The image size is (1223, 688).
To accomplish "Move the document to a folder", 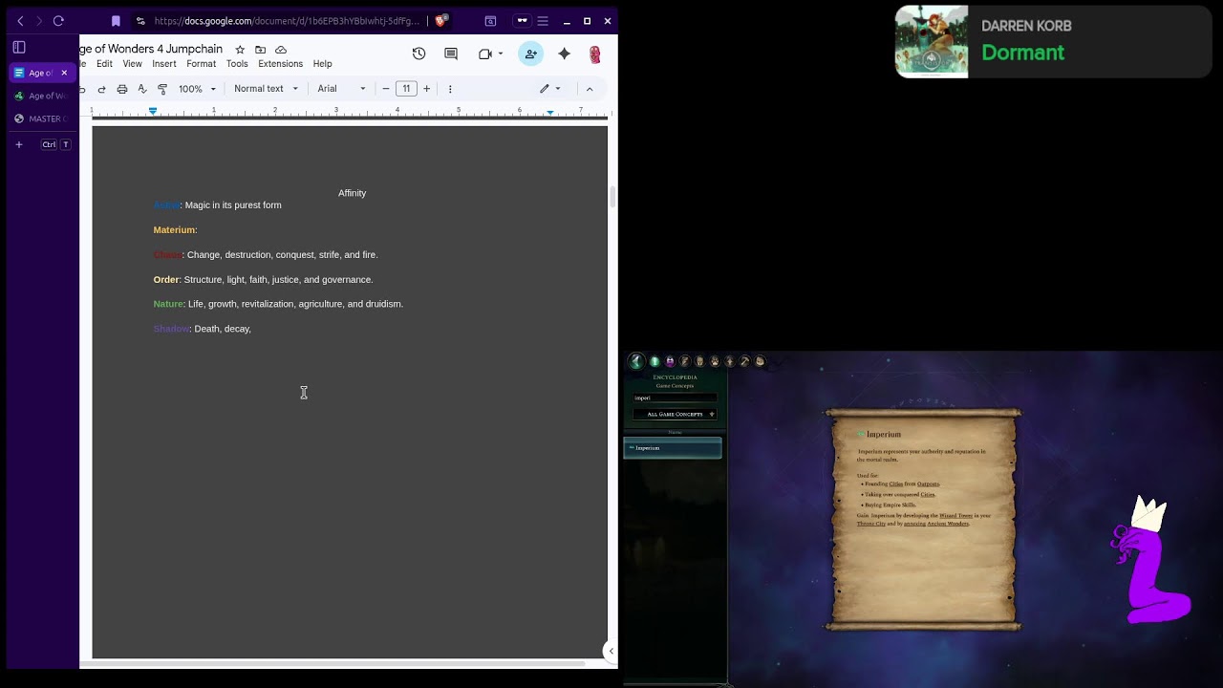I will [x=260, y=50].
